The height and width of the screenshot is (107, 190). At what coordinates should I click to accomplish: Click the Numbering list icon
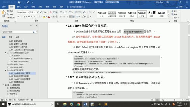pos(66,12)
